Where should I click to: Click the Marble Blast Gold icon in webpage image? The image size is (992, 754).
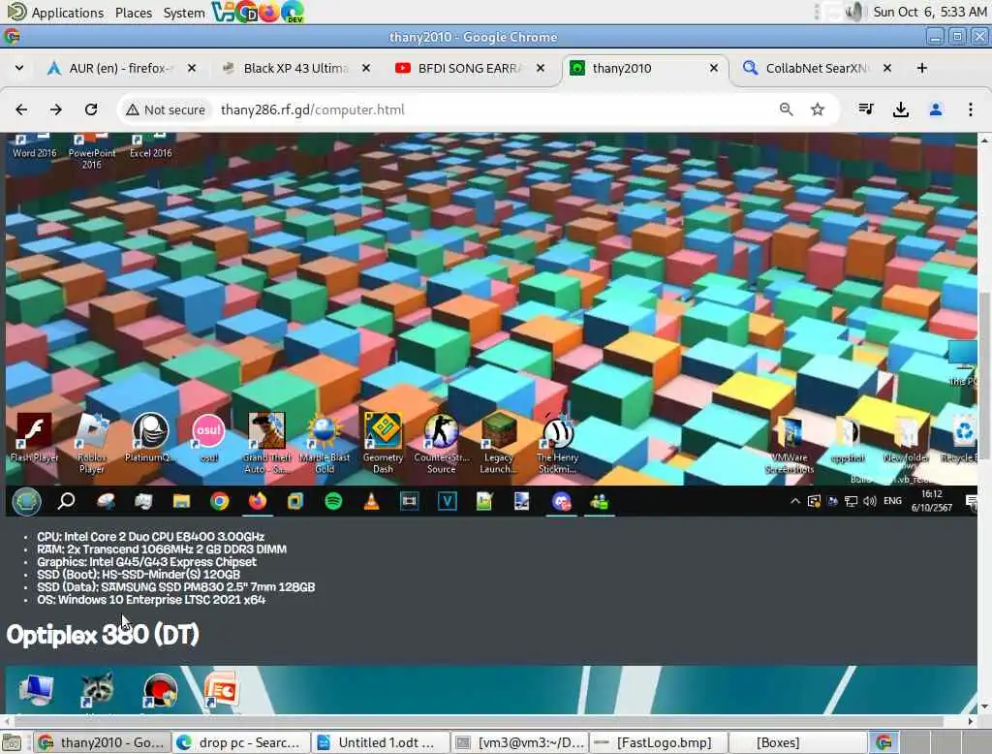point(325,443)
